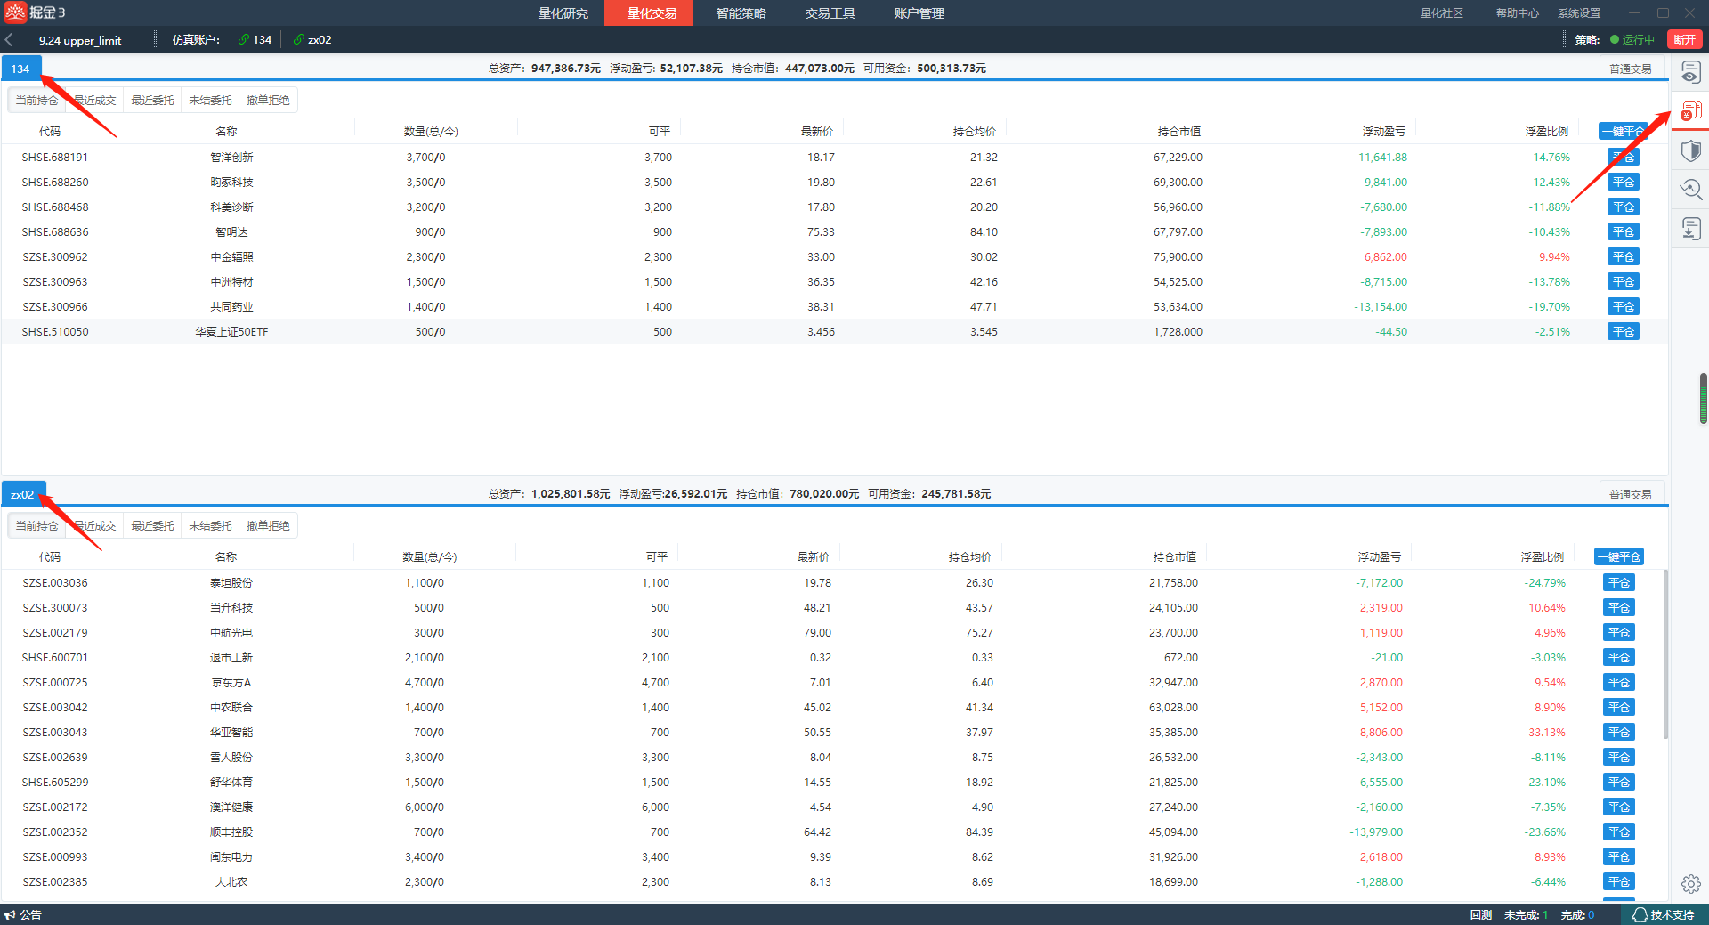Image resolution: width=1709 pixels, height=925 pixels.
Task: Open the gear settings icon in sidebar
Action: click(1690, 884)
